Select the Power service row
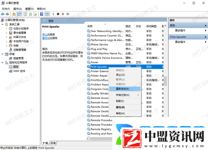Screen dimensions: 208x150 125,62
